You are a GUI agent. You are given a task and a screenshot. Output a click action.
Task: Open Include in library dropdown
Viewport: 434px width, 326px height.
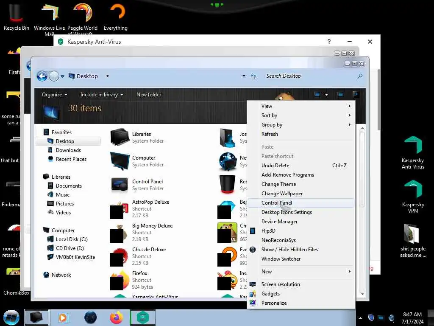tap(102, 95)
